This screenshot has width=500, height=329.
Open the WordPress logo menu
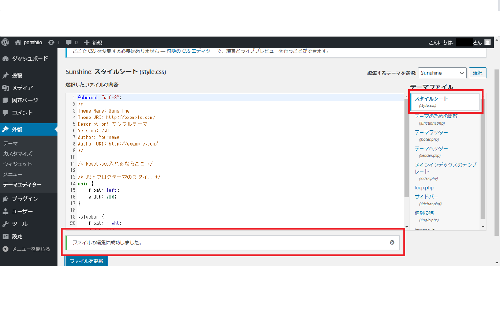point(5,42)
